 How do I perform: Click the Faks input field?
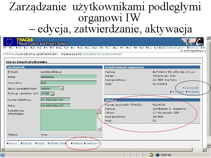(55, 106)
